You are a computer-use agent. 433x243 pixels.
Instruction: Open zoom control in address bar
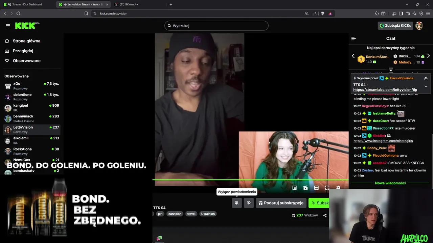tap(307, 13)
